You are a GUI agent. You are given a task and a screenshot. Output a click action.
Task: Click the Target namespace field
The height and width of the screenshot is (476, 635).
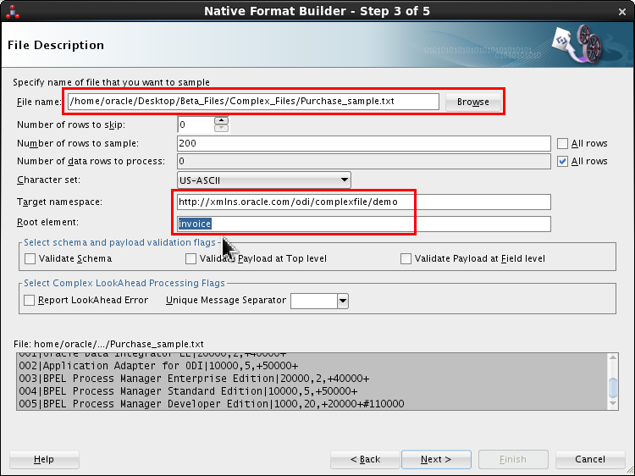pyautogui.click(x=364, y=202)
